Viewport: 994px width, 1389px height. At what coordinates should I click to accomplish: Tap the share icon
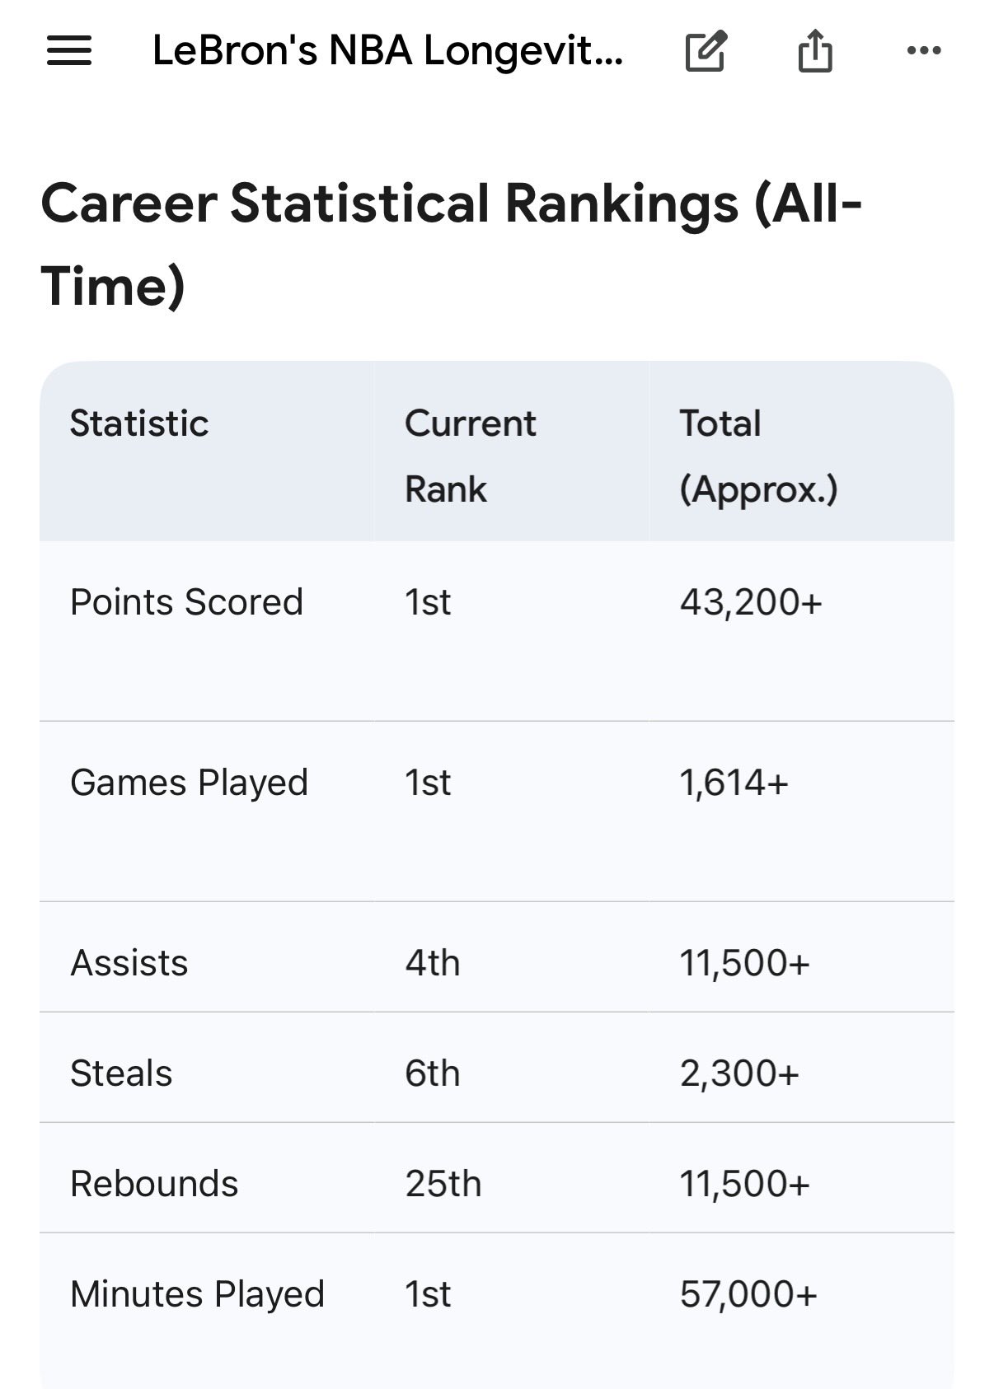tap(814, 51)
